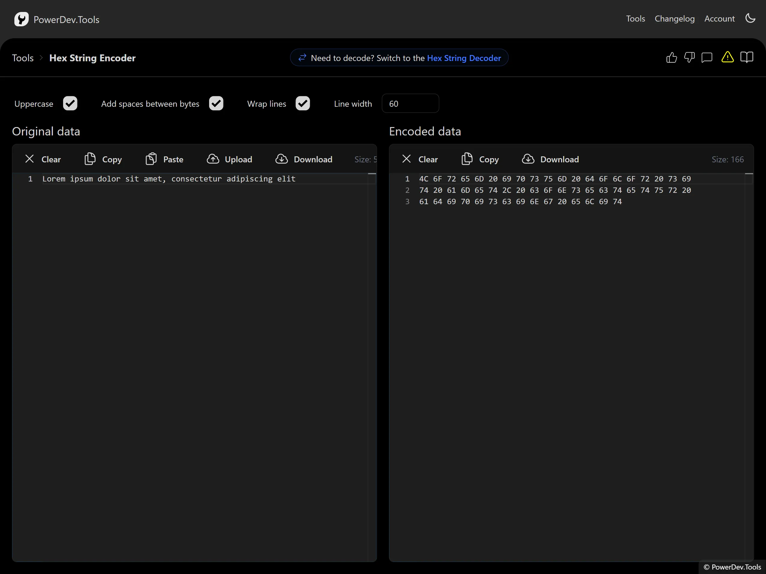766x574 pixels.
Task: Click encoded line 2 starting with 74 20
Action: [555, 190]
